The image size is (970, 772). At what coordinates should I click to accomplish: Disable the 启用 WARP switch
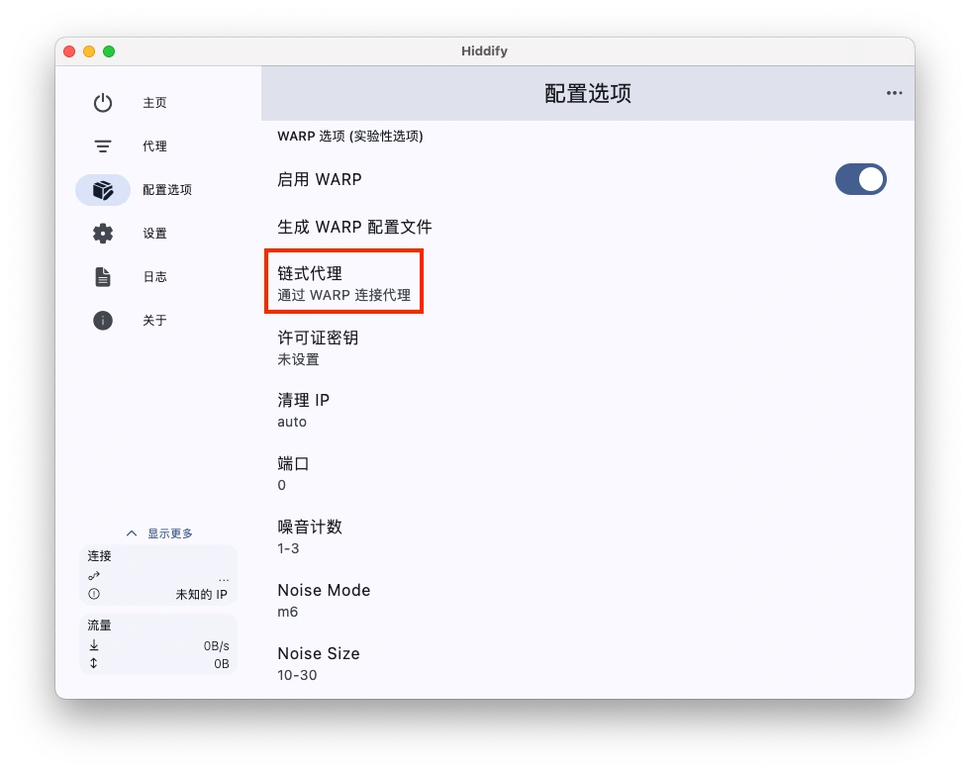point(860,179)
